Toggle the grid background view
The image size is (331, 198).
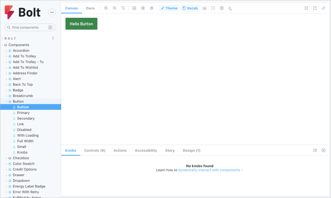[x=143, y=8]
